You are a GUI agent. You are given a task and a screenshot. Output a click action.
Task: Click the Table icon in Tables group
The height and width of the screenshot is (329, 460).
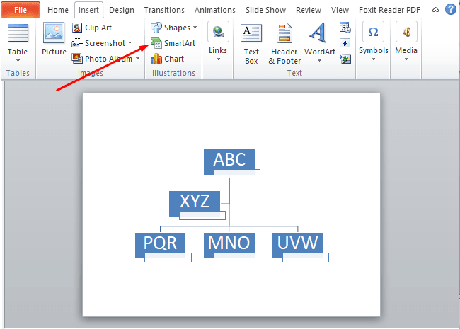point(18,33)
